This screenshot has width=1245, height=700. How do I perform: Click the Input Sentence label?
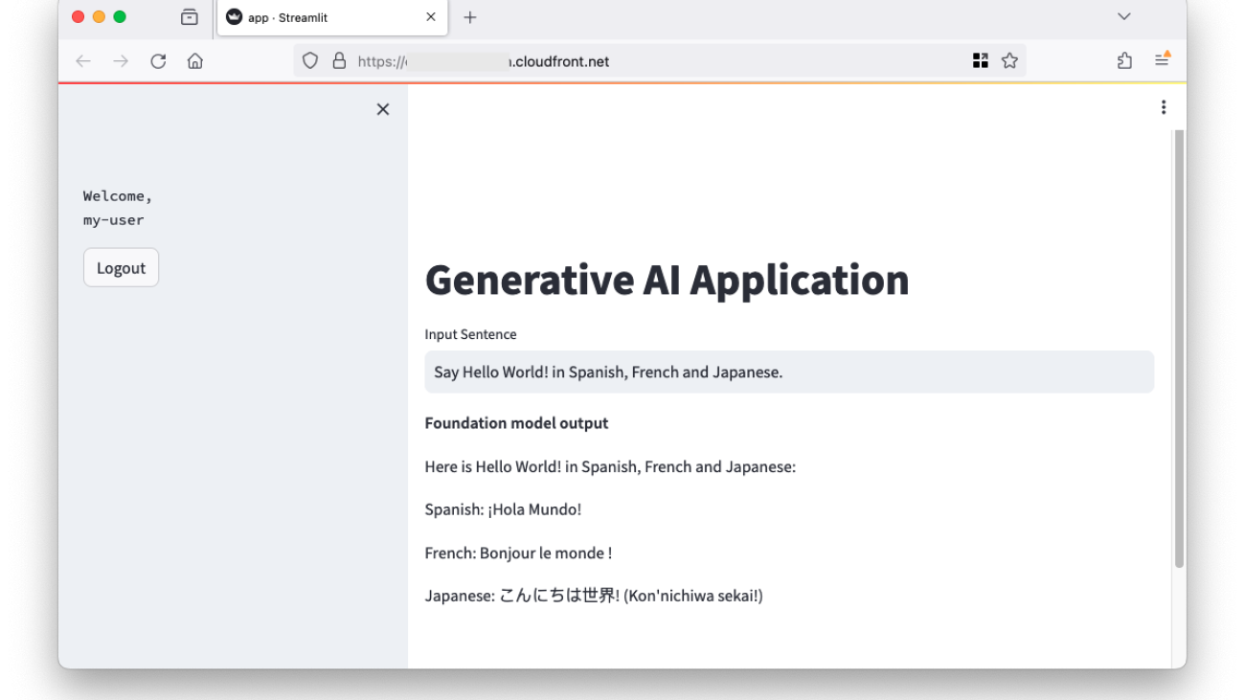pyautogui.click(x=470, y=334)
